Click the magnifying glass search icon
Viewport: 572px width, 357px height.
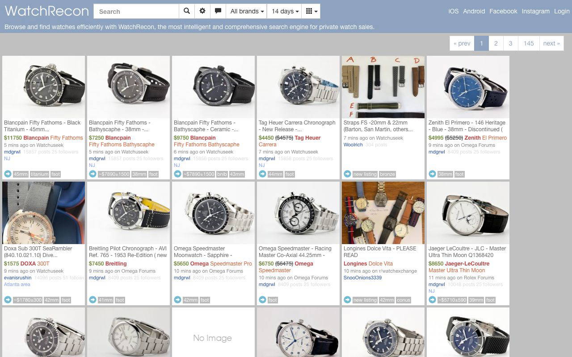pos(187,11)
